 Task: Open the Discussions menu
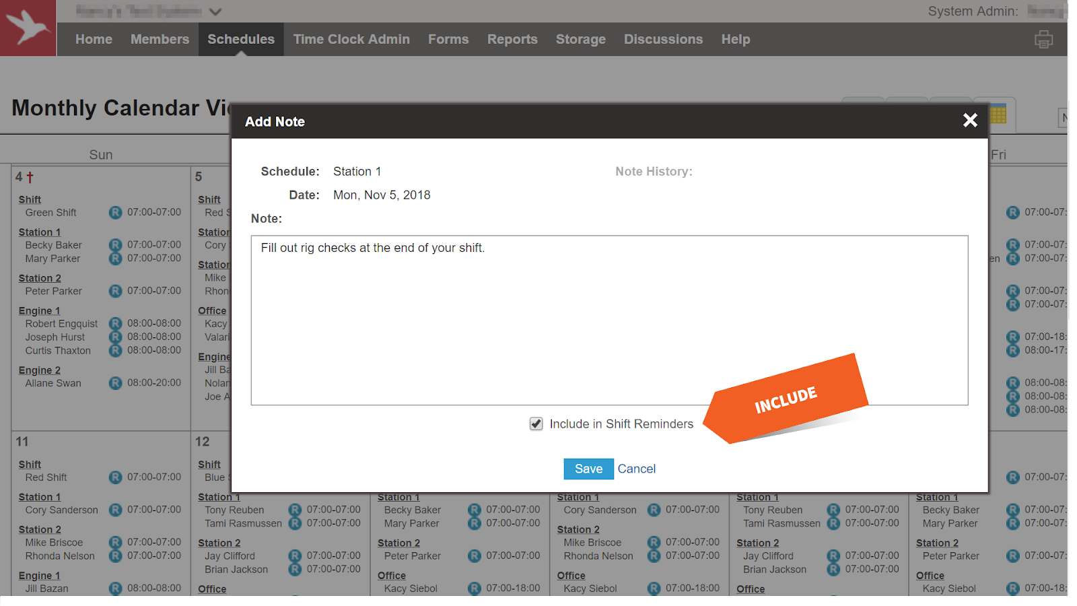[x=663, y=39]
